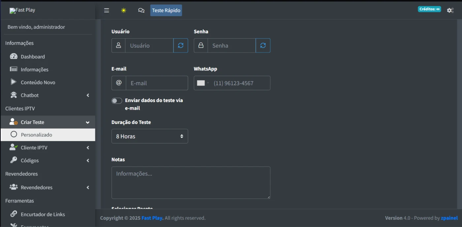The width and height of the screenshot is (462, 227).
Task: Select the Personalizado option in sidebar
Action: click(36, 135)
